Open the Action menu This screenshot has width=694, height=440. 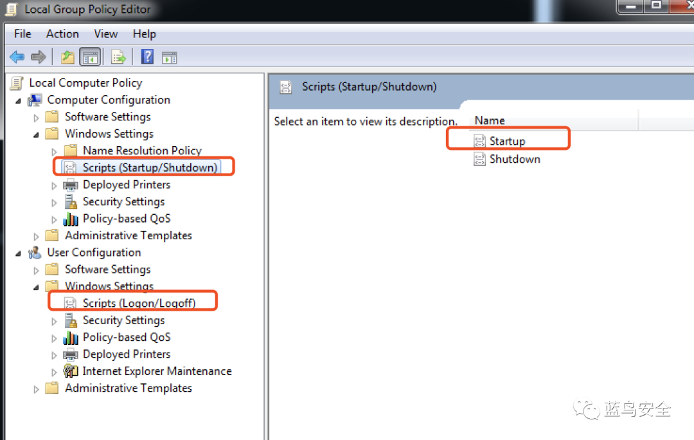[x=62, y=33]
